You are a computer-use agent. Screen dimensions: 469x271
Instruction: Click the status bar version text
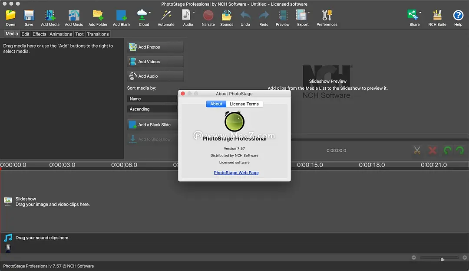click(49, 266)
